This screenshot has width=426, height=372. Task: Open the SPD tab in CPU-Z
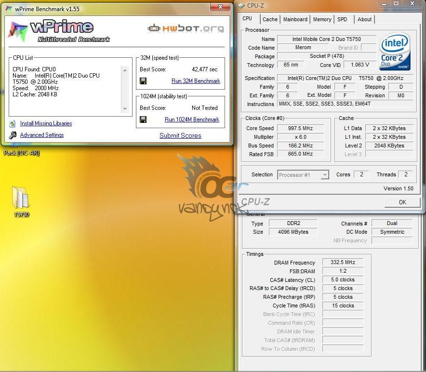(x=342, y=19)
